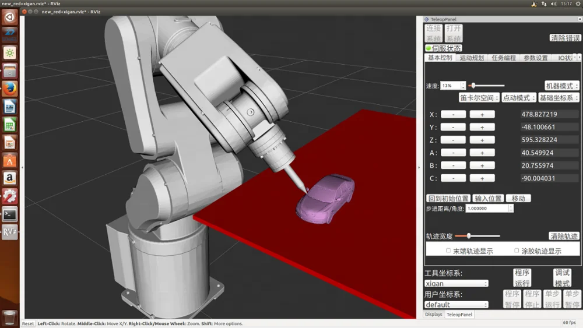Close the TeleopPanel dock widget
583x328 pixels.
coord(580,19)
